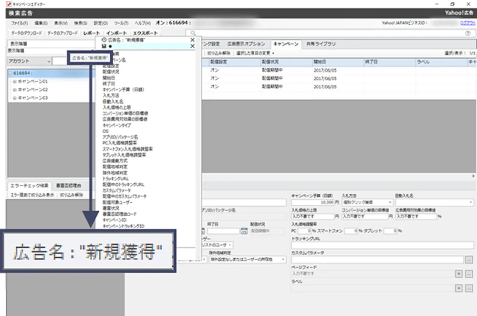
Task: Switch to the 審査否認理由 tab
Action: coord(69,185)
